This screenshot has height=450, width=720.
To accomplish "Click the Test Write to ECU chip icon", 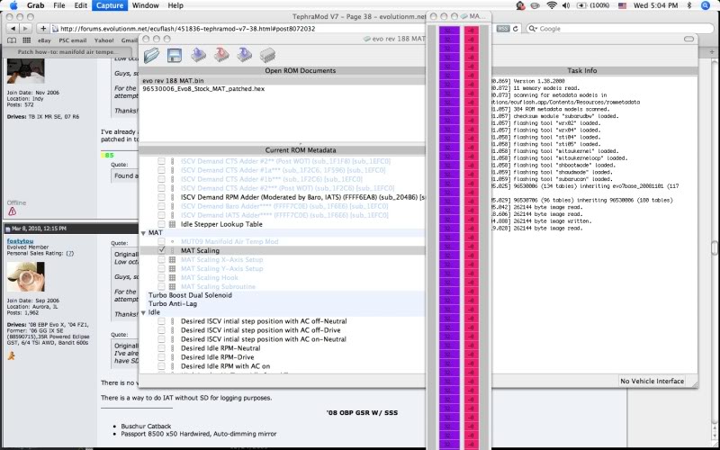I will 245,55.
